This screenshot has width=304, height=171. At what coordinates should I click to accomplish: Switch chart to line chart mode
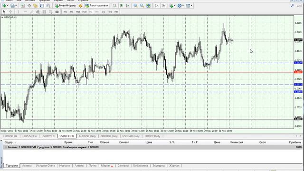pyautogui.click(x=128, y=6)
